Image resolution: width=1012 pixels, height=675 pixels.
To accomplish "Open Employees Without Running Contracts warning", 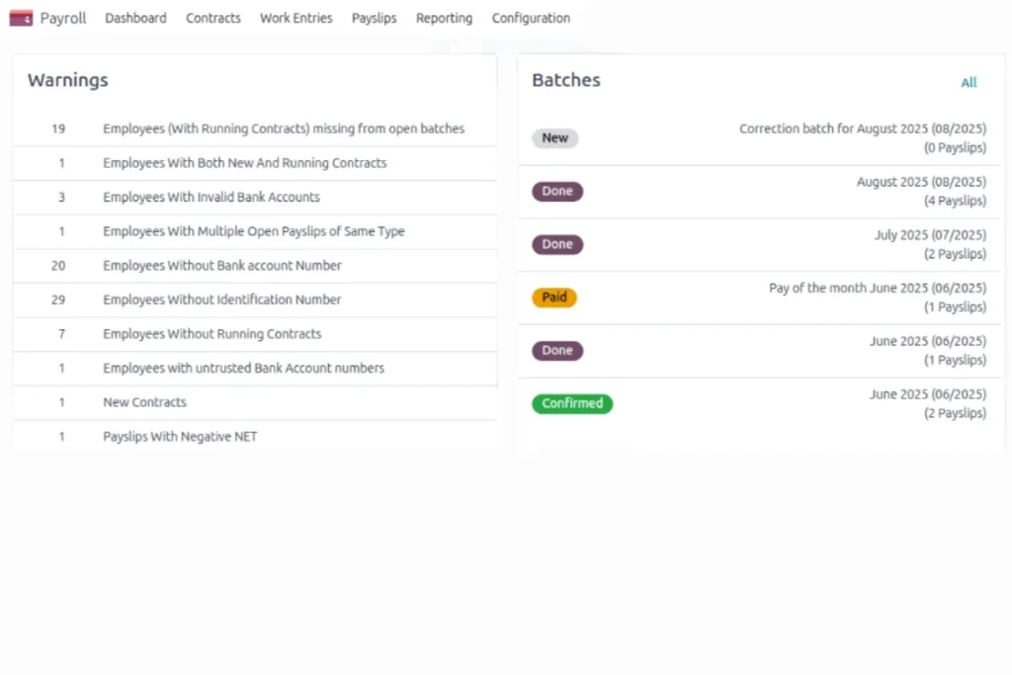I will (x=211, y=334).
